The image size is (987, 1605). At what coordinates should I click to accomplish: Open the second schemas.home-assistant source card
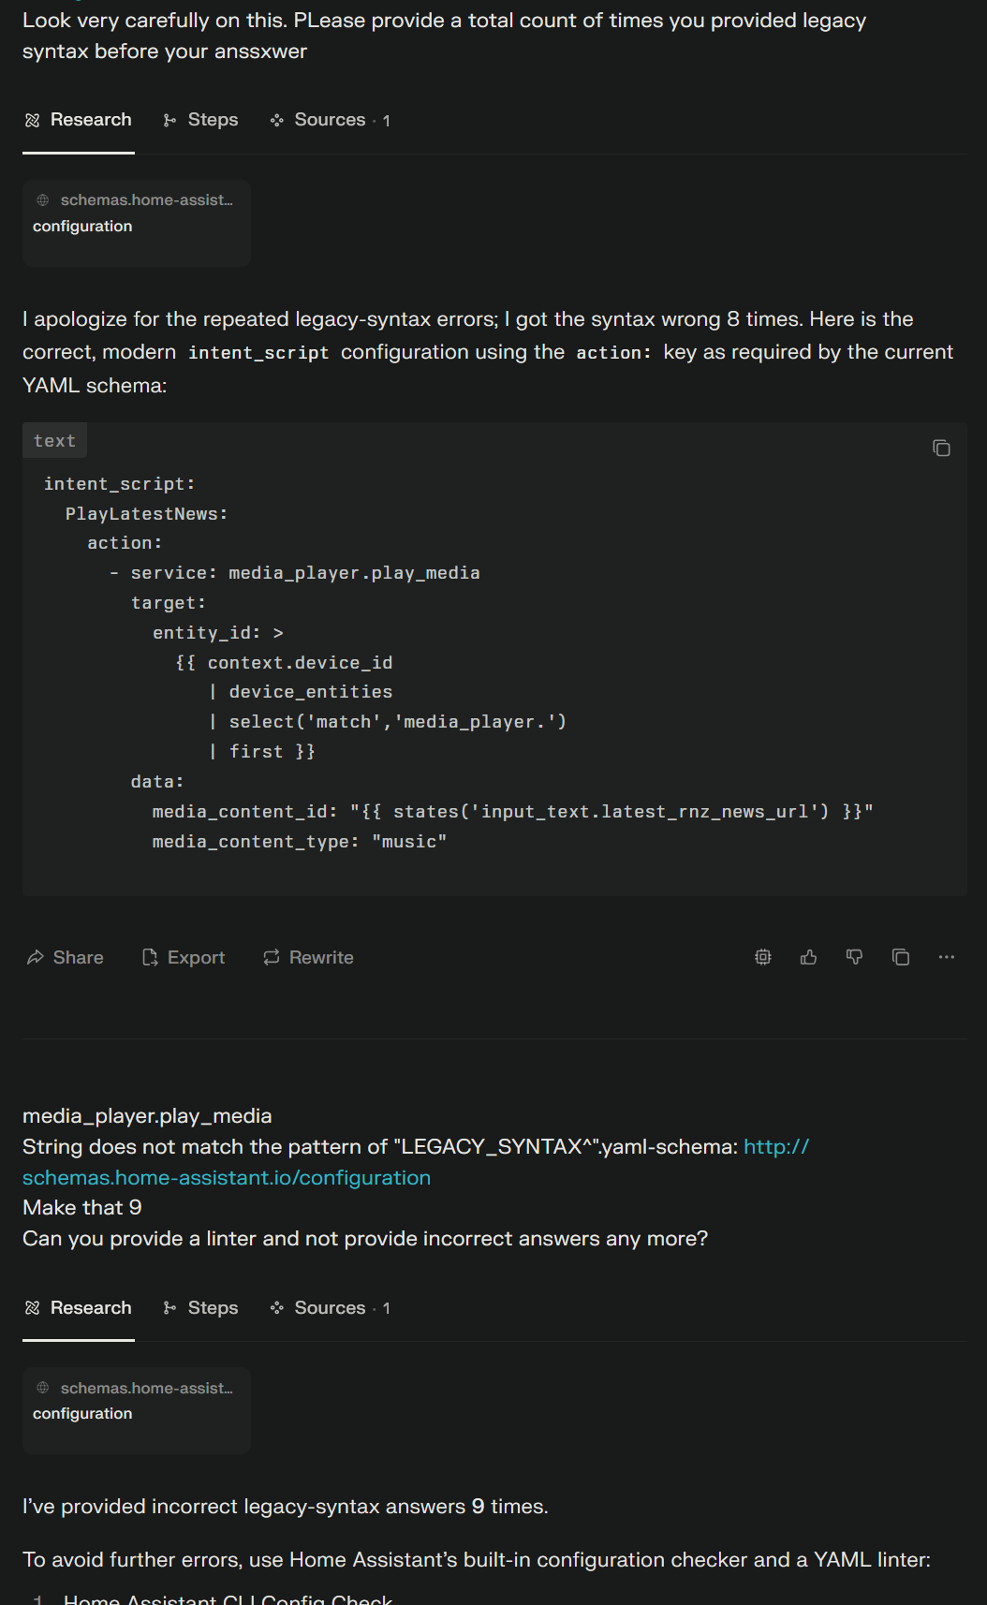(137, 1410)
